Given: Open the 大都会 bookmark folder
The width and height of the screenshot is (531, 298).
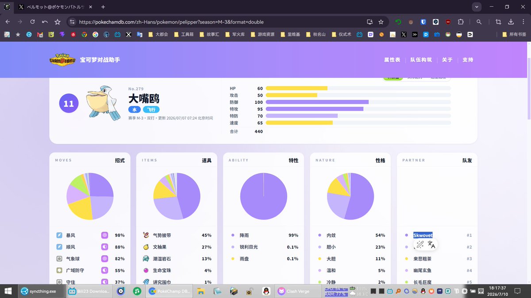Looking at the screenshot, I should pos(158,34).
